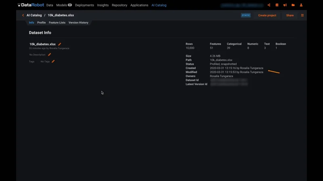Open the Applications menu
The width and height of the screenshot is (323, 181).
pyautogui.click(x=139, y=5)
